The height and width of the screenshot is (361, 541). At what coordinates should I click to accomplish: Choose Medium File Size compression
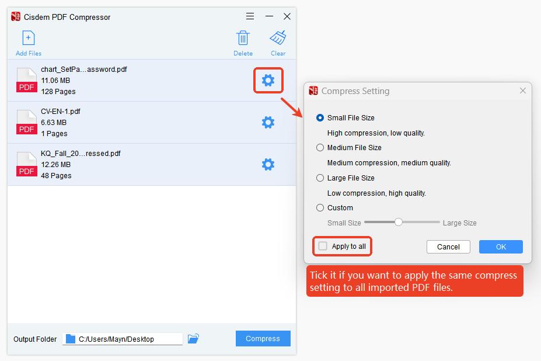click(320, 147)
